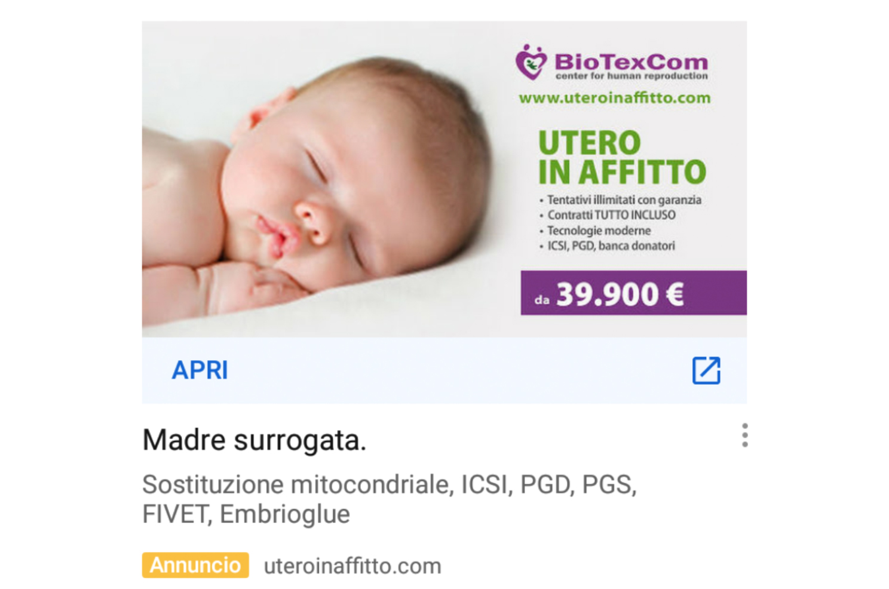Click the www.uteroinaffitto.com address in the banner
889x589 pixels.
click(x=615, y=98)
